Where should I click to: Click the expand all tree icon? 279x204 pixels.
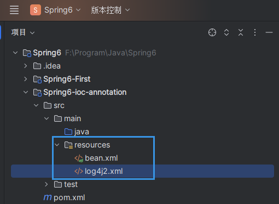pos(226,32)
